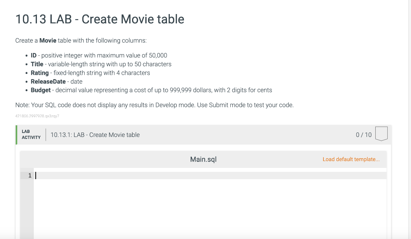Click the lab activity header bar
Image resolution: width=411 pixels, height=239 pixels.
tap(201, 135)
